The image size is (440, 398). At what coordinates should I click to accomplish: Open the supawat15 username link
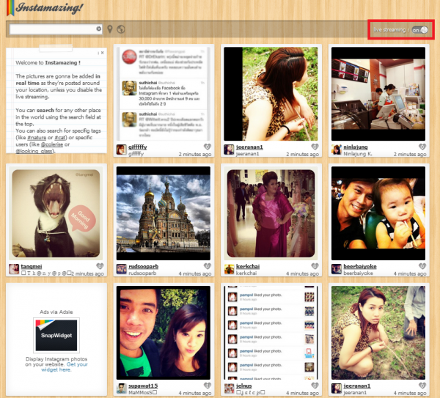143,386
